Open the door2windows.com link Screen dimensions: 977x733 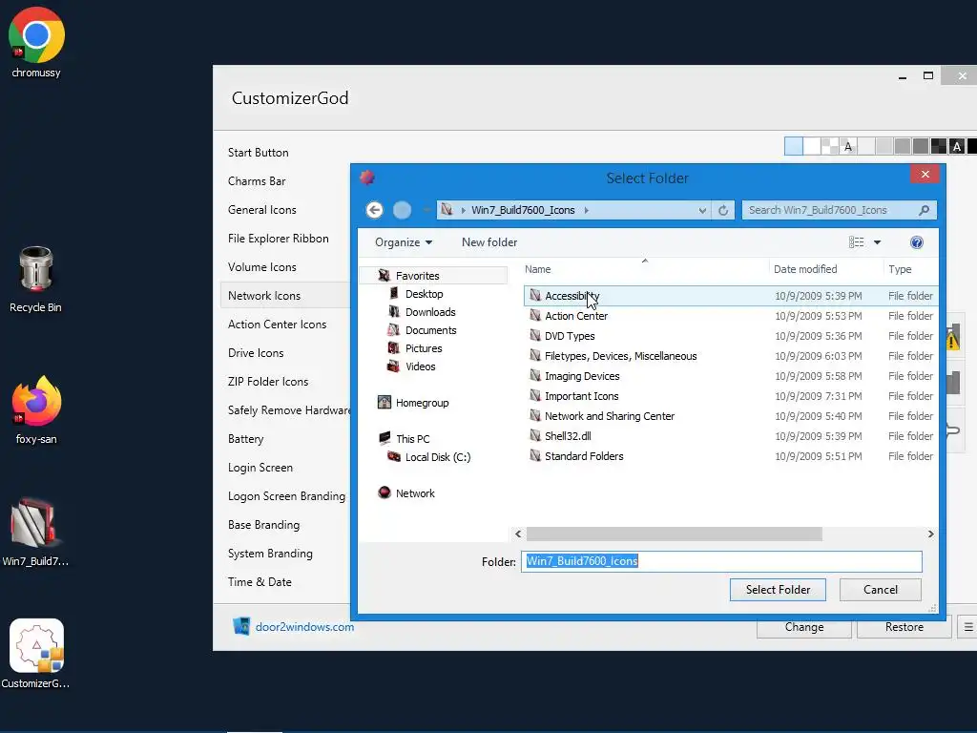tap(304, 627)
